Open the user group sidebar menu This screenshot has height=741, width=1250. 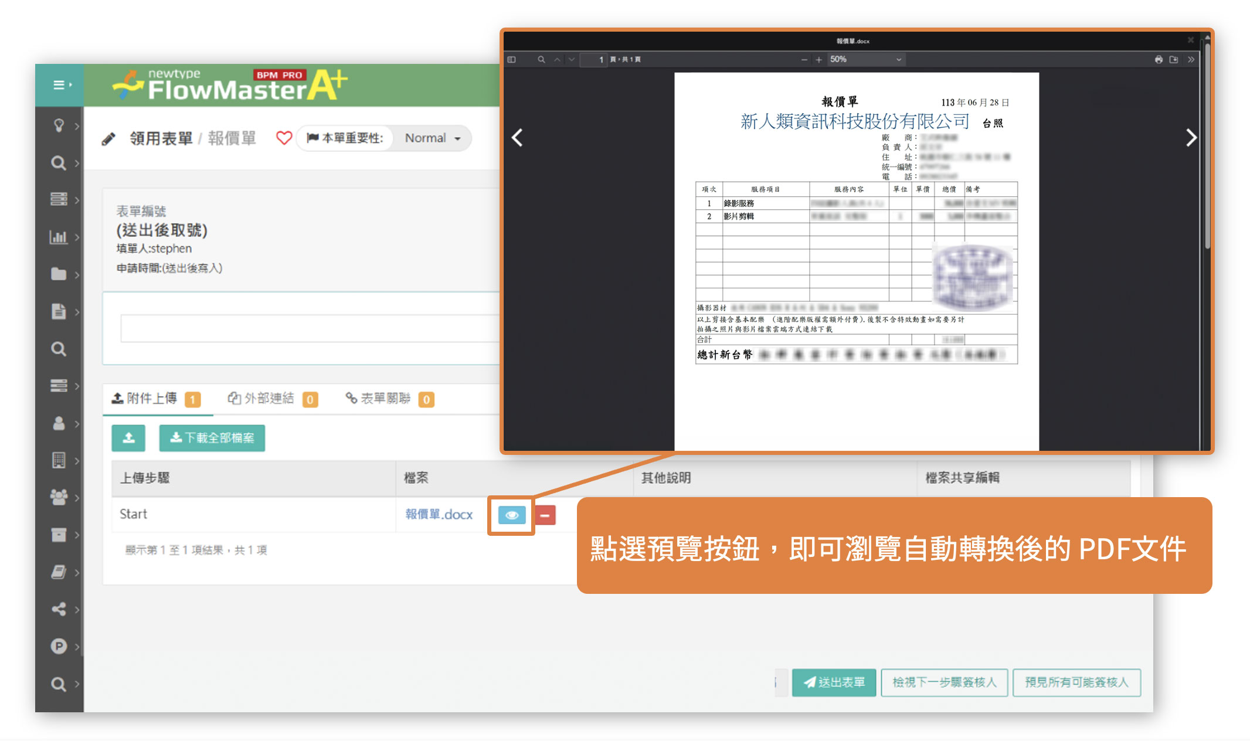pyautogui.click(x=59, y=497)
